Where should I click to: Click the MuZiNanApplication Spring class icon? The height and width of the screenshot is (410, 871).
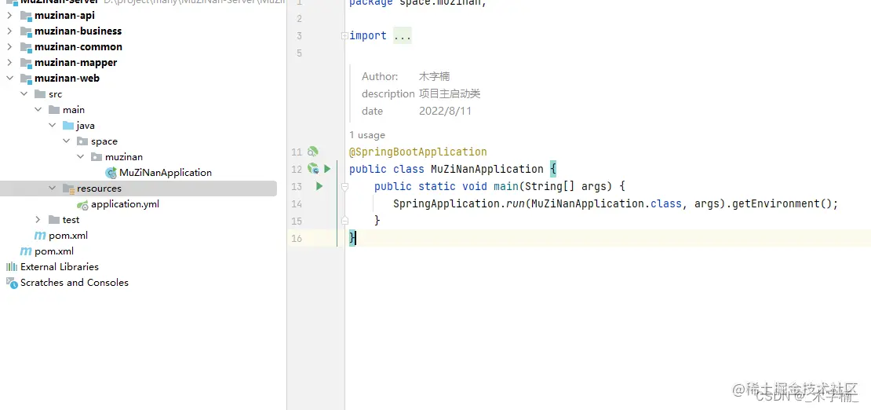(x=111, y=173)
